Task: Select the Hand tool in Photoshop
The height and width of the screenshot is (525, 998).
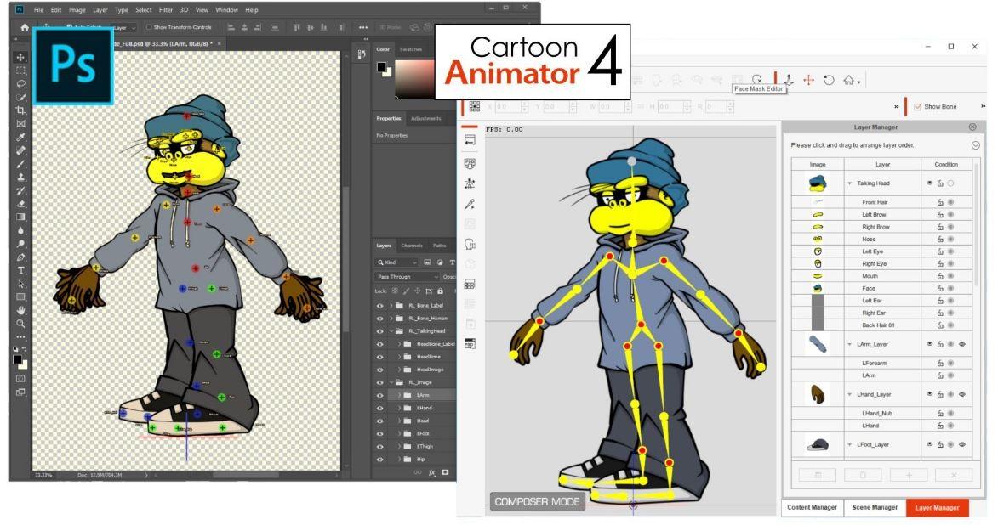Action: tap(20, 310)
